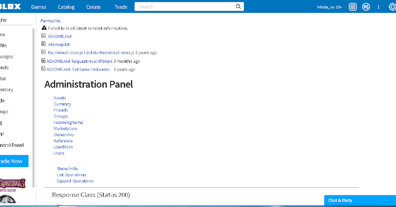Open the Catalog menu

pos(66,7)
